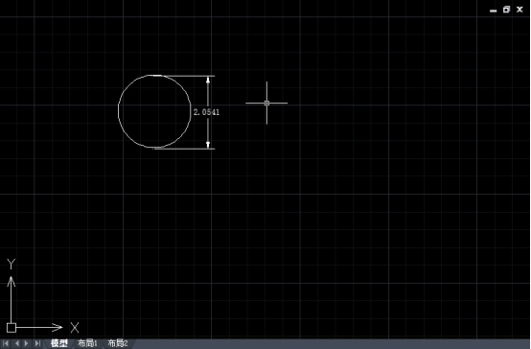
Task: Open the 布局1 layout tab
Action: click(87, 343)
